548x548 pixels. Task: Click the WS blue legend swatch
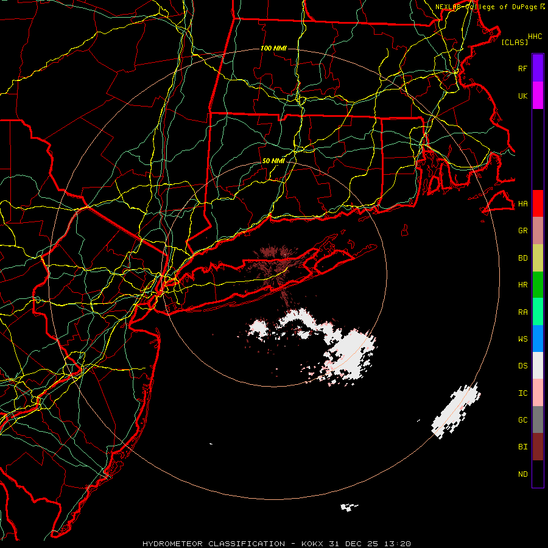tap(538, 339)
